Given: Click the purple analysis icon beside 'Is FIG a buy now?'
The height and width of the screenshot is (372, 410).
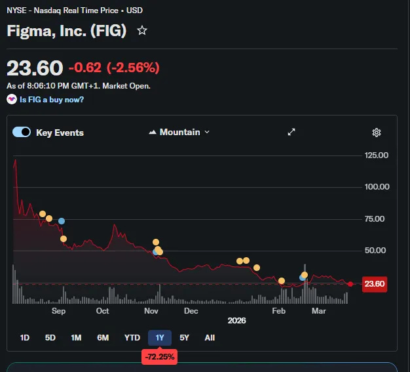Looking at the screenshot, I should (12, 99).
